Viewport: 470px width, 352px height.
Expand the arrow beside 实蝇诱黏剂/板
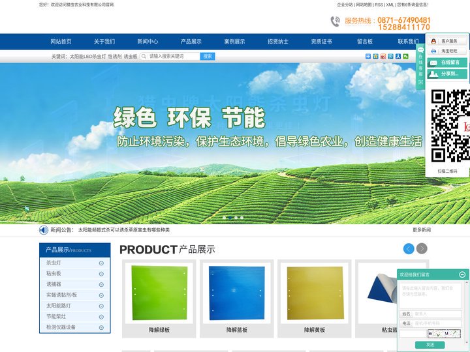coord(101,295)
